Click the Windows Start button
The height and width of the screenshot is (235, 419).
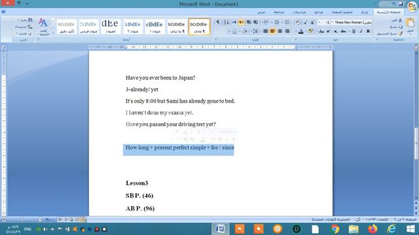pyautogui.click(x=410, y=229)
